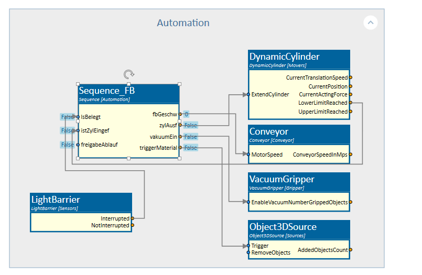Click the MotorSpeed port label
The height and width of the screenshot is (275, 422).
coord(267,155)
